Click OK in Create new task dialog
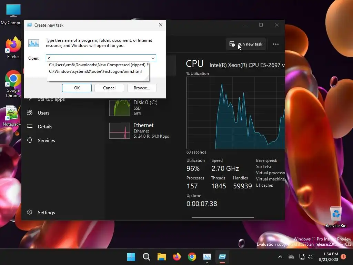353x265 pixels. pyautogui.click(x=77, y=88)
